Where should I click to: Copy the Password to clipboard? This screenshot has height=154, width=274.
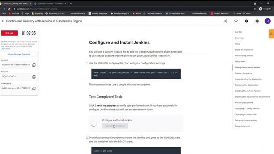point(34,77)
